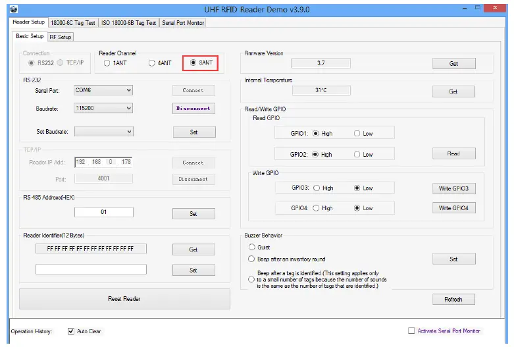514x347 pixels.
Task: Click the Reader Identifier FF FF value field
Action: tap(91, 249)
